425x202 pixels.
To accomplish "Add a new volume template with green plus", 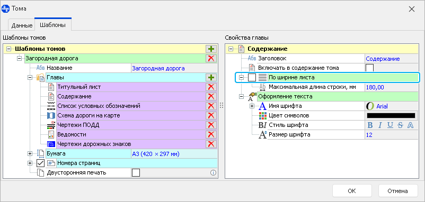I will click(211, 49).
